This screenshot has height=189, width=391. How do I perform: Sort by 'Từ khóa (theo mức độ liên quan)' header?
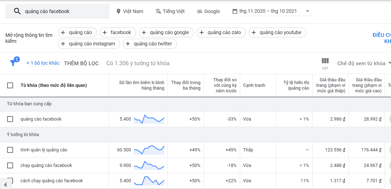click(54, 85)
